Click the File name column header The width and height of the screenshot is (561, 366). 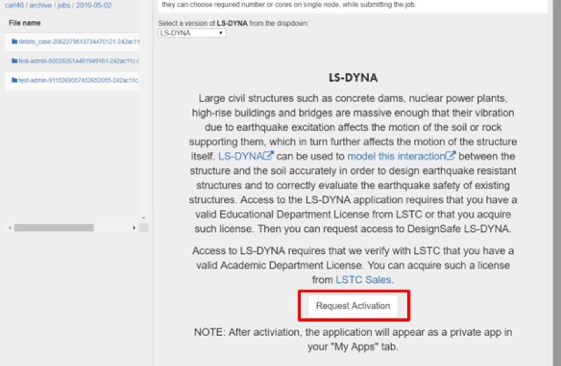pos(25,23)
